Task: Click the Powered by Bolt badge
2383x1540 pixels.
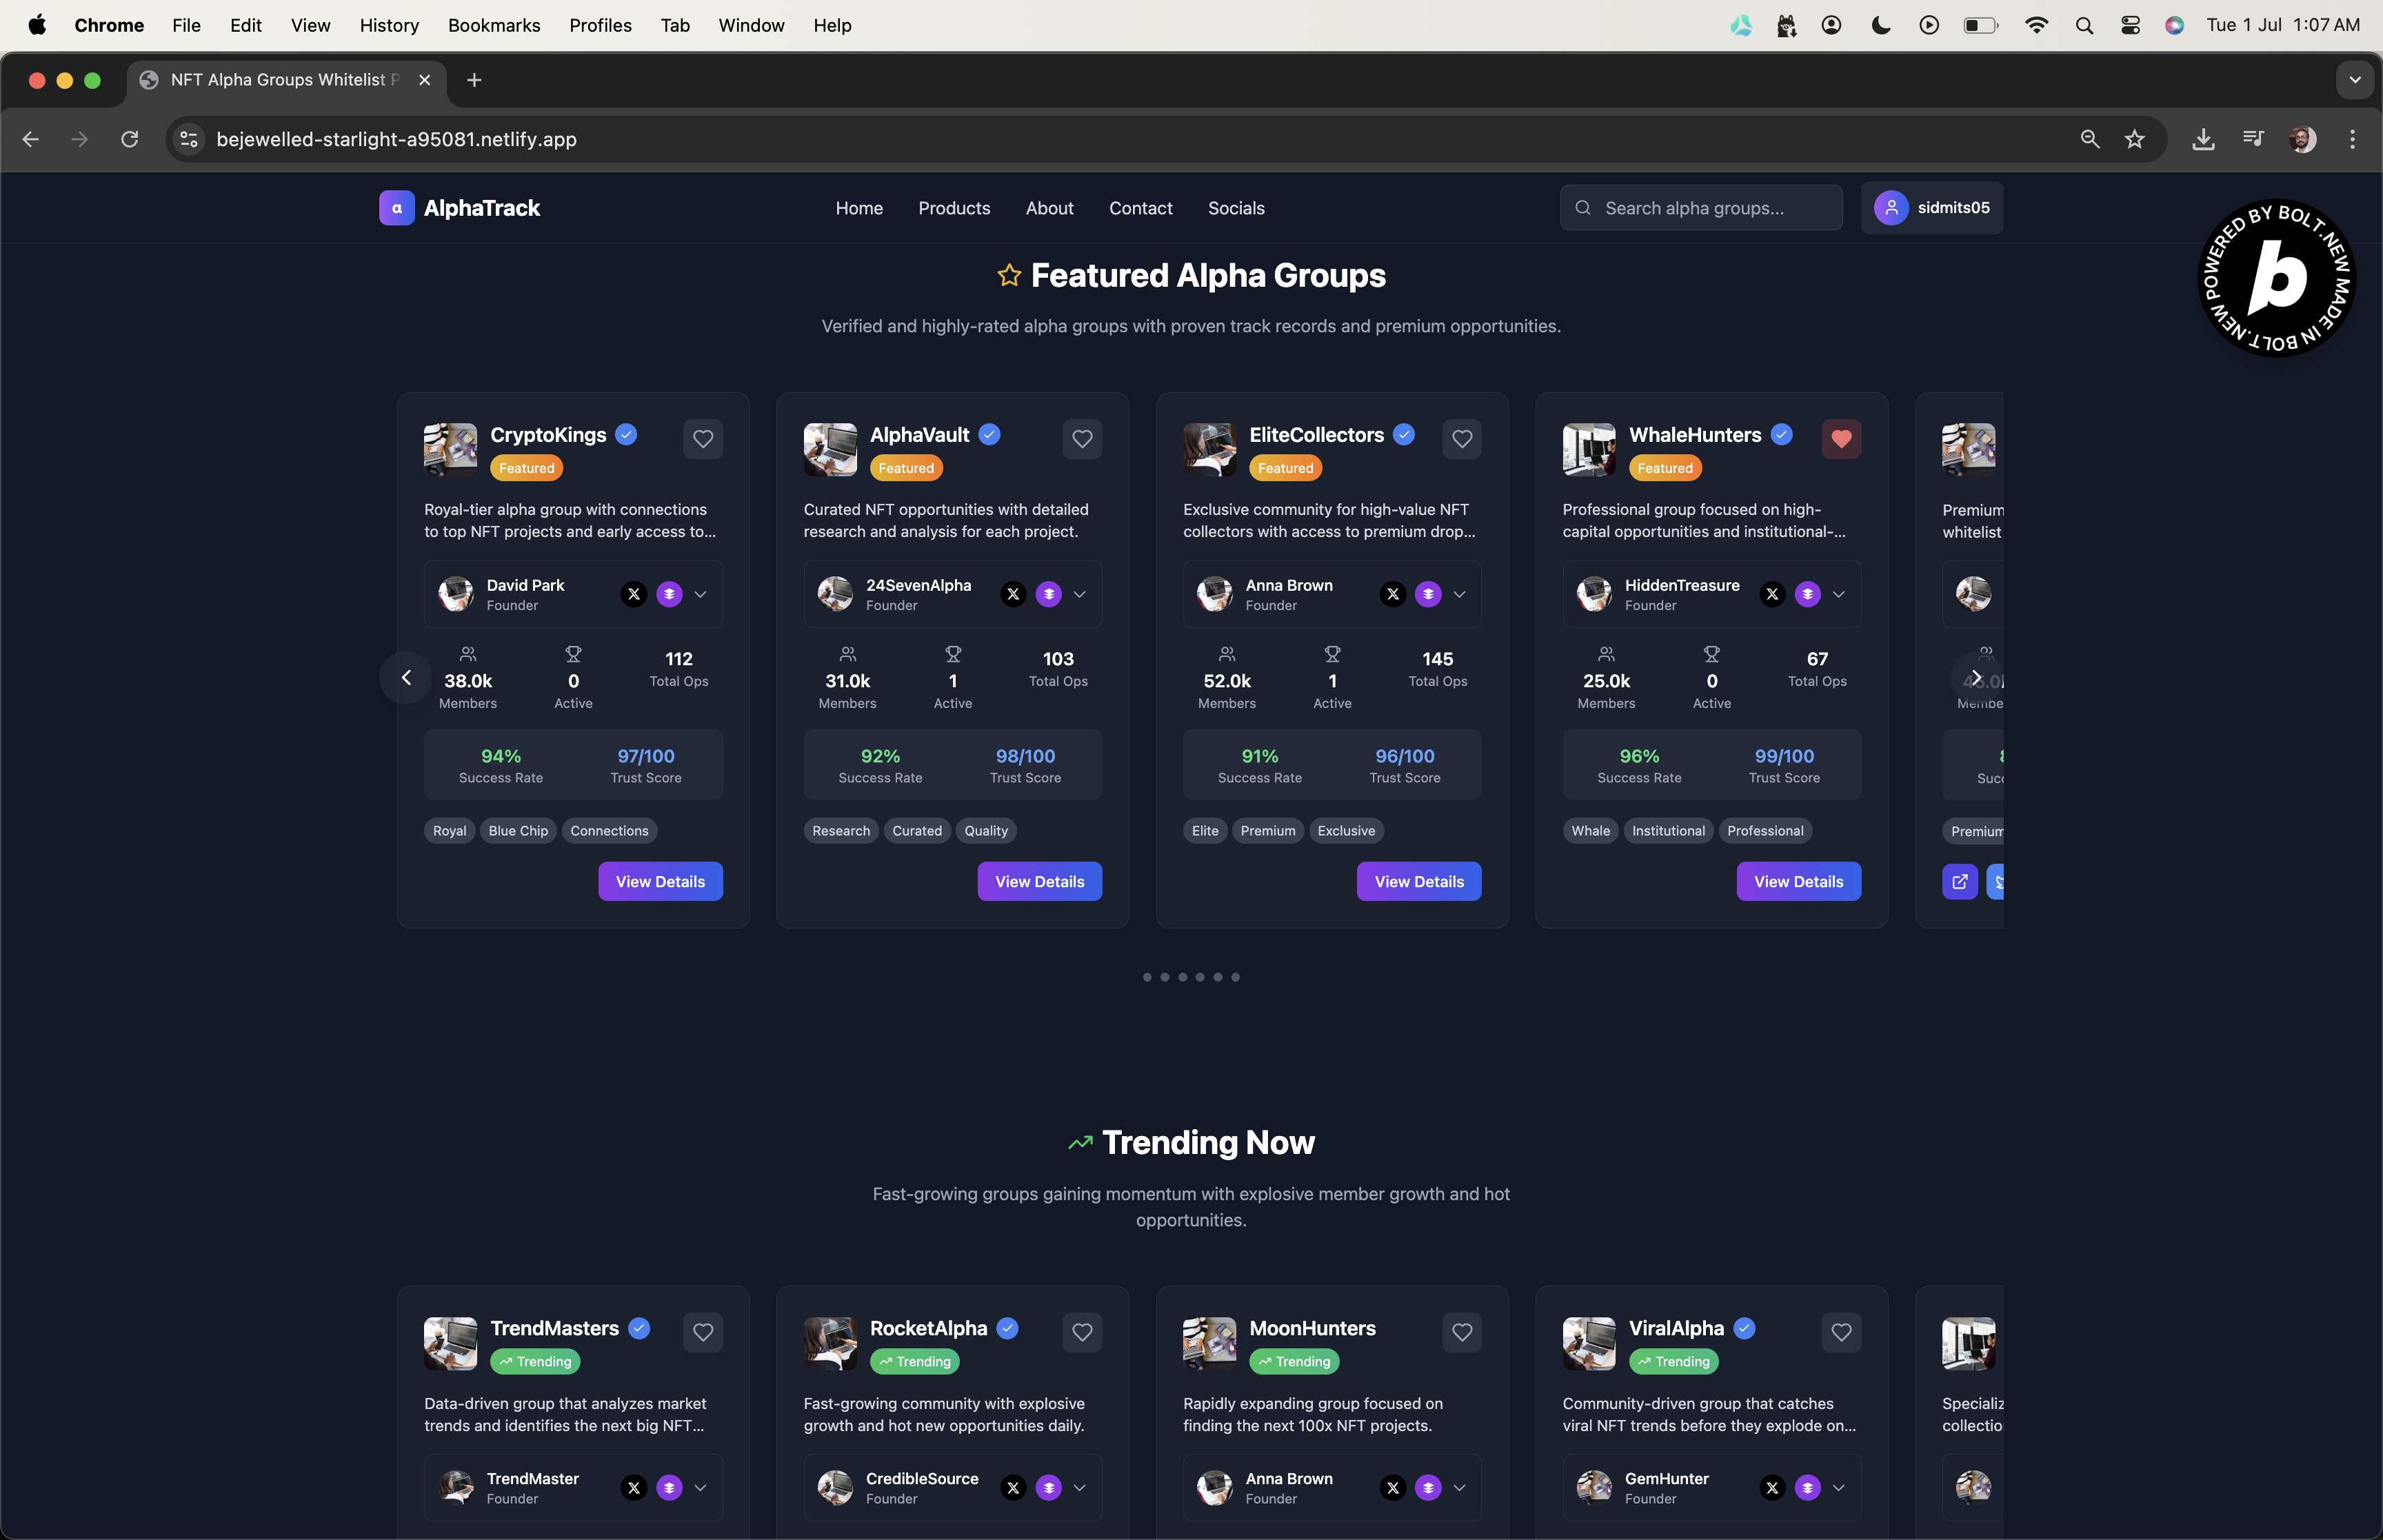Action: [x=2277, y=279]
